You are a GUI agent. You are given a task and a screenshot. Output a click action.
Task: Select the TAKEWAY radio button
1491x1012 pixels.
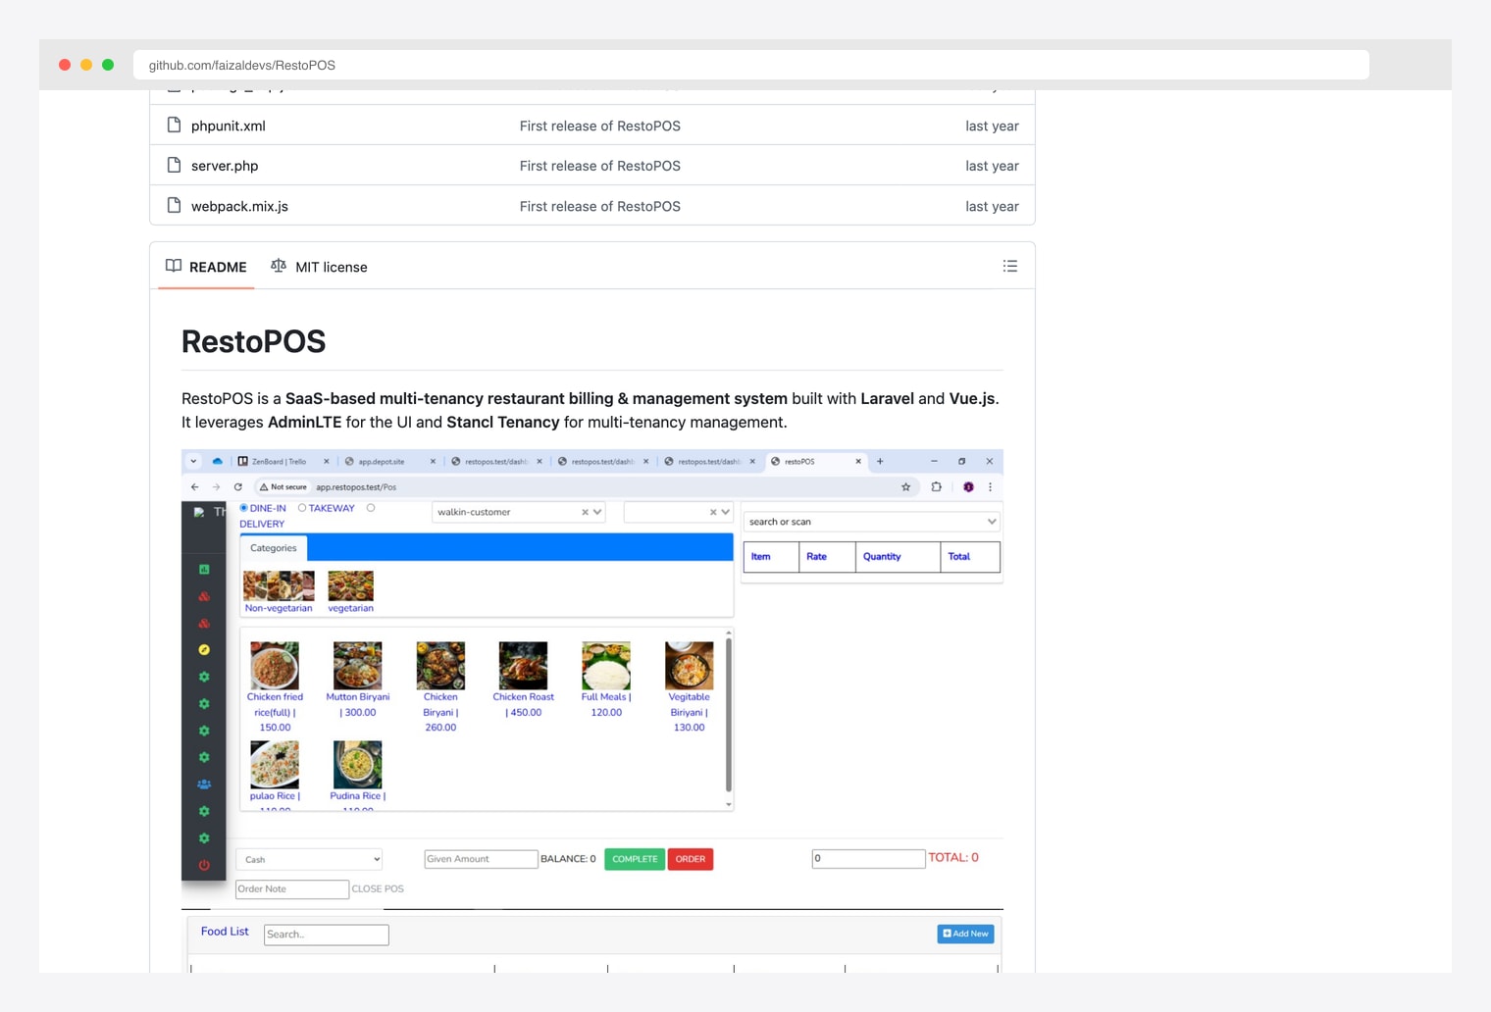(302, 508)
